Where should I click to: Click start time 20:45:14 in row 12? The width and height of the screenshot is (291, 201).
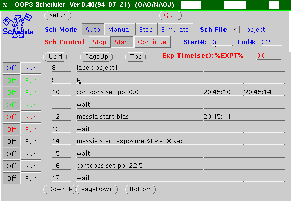223,117
